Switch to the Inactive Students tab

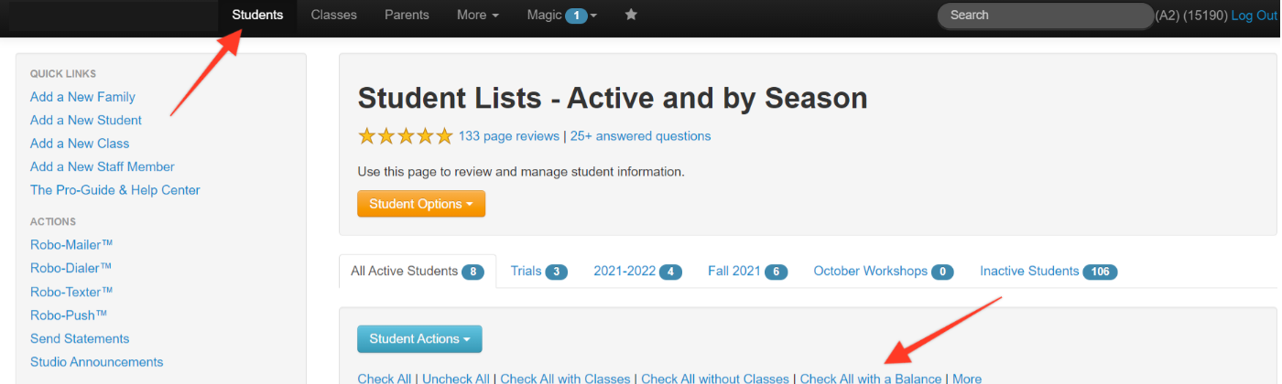[x=1048, y=272]
